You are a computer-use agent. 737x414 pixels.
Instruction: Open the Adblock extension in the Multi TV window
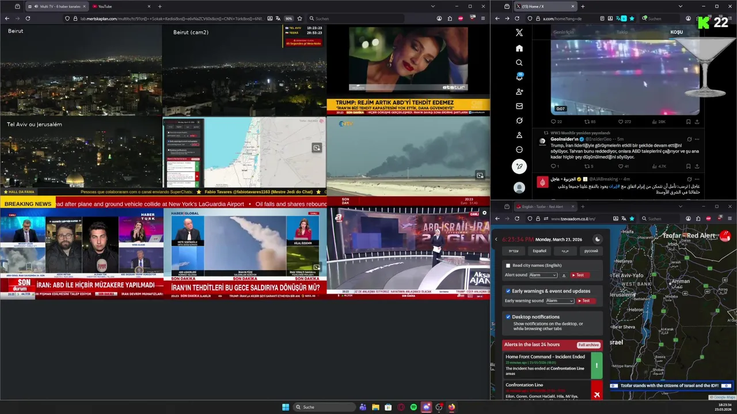[460, 18]
